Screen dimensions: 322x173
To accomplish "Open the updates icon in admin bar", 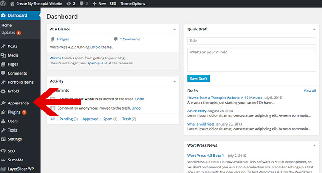I will (69, 4).
